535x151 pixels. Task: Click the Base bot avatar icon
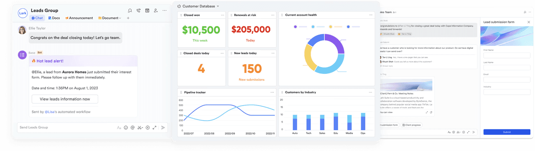click(22, 55)
